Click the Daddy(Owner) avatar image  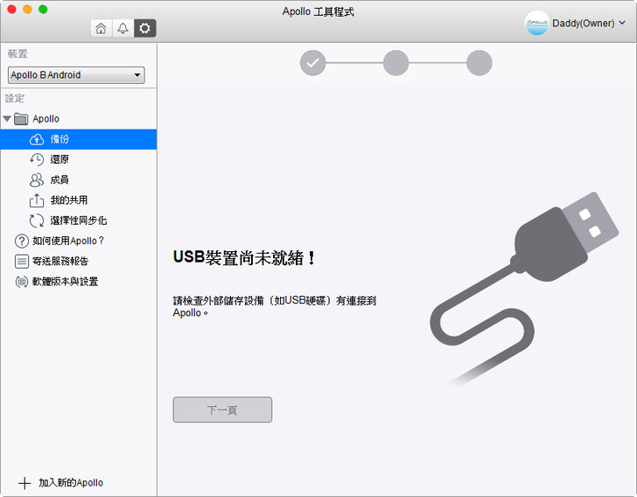coord(536,23)
